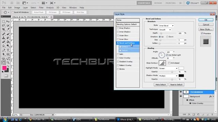Click fx icon on Background layer
Image resolution: width=218 pixels, height=122 pixels.
[x=211, y=96]
